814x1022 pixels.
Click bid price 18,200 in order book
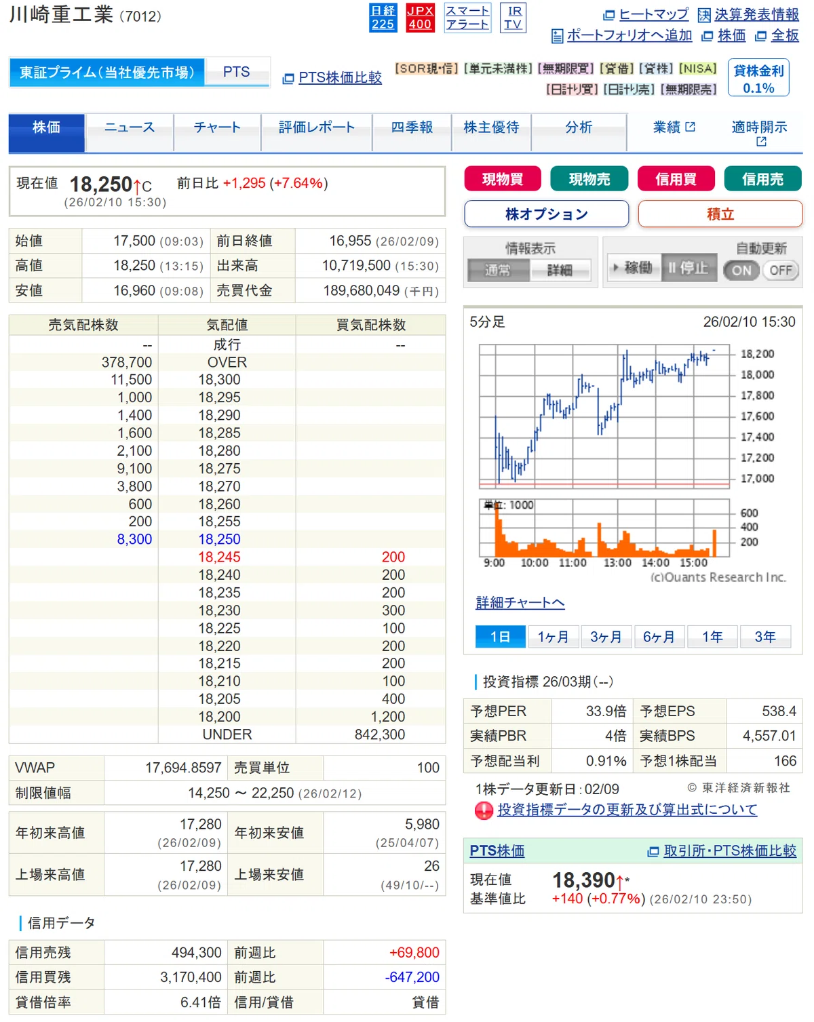(220, 717)
